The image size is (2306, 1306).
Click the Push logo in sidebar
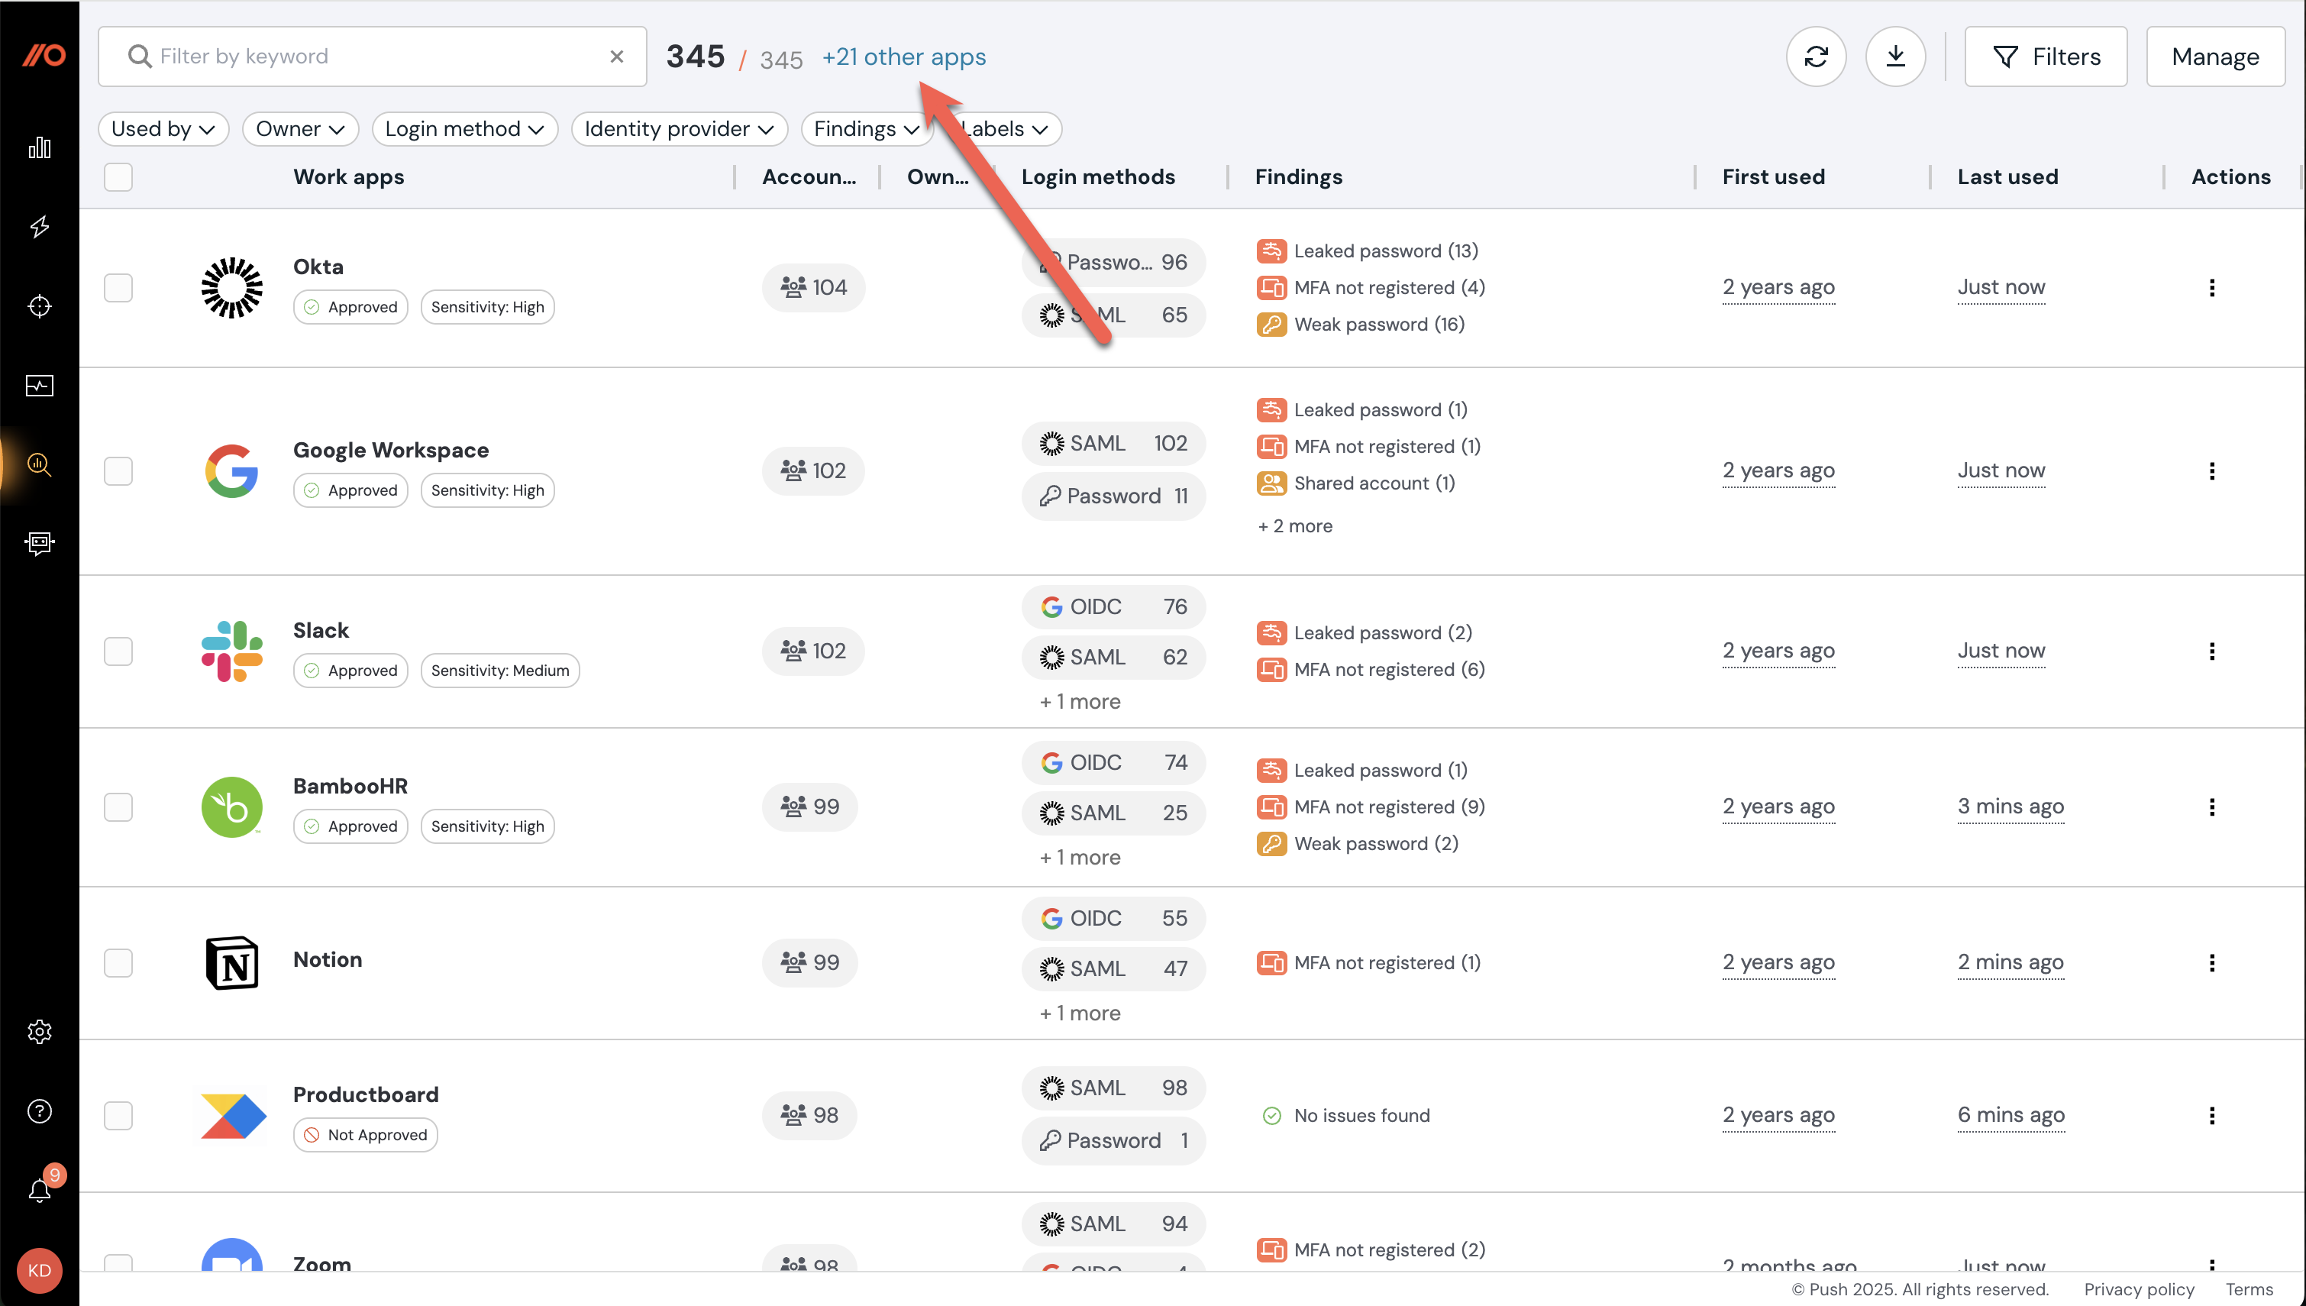tap(43, 56)
